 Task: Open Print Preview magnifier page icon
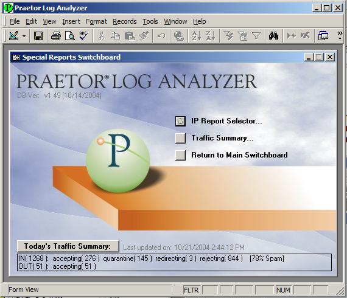click(x=70, y=36)
